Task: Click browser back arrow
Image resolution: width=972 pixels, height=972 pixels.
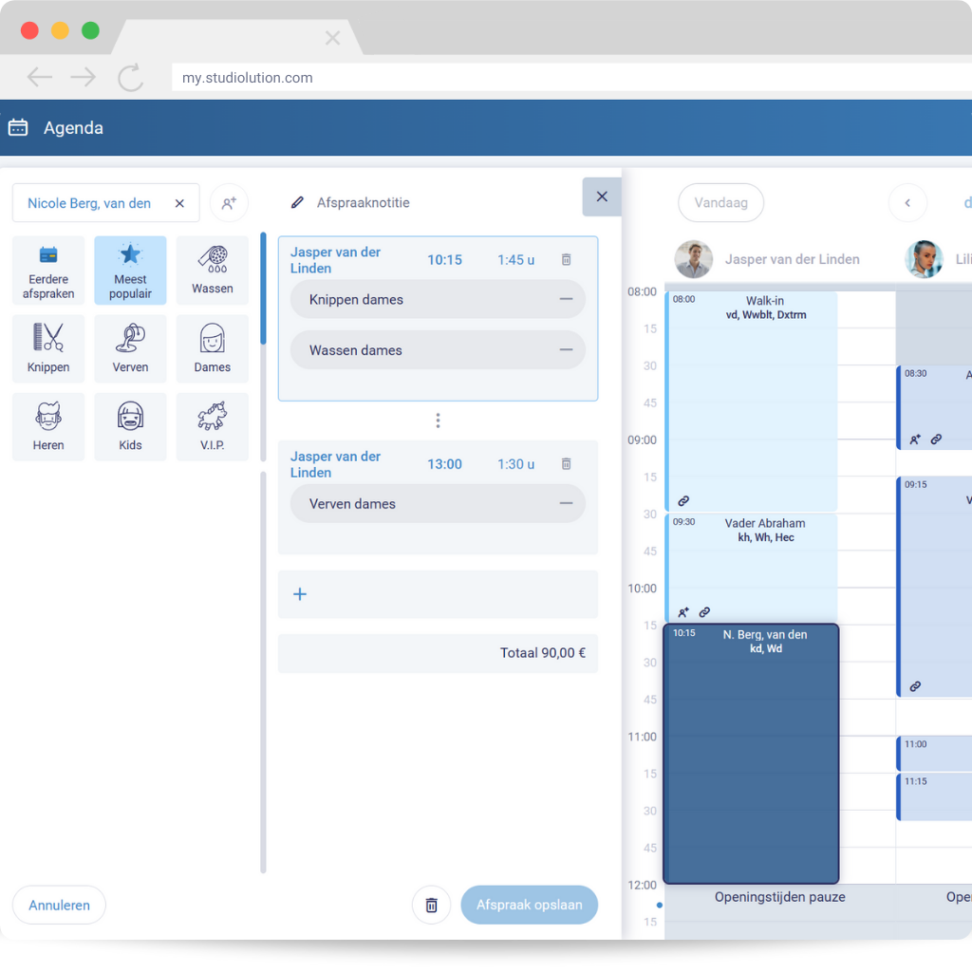Action: click(x=40, y=78)
